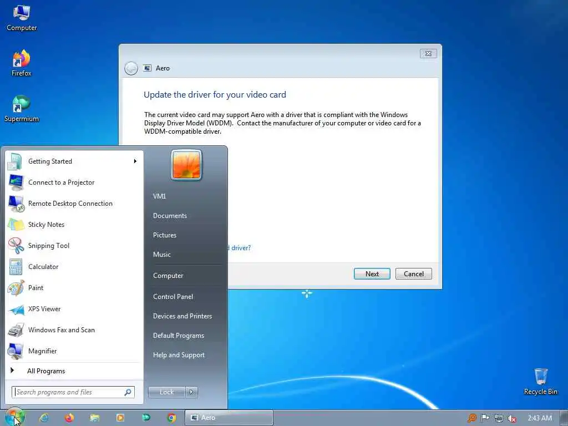Screen dimensions: 568x426
Task: Launch Chrome from the taskbar
Action: click(x=172, y=418)
